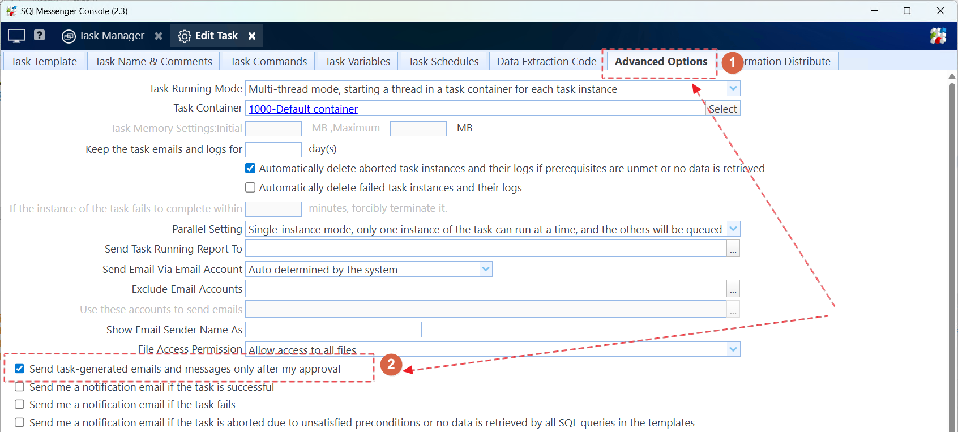Switch to the Task Manager tab
Viewport: 958px width, 432px height.
coord(112,36)
